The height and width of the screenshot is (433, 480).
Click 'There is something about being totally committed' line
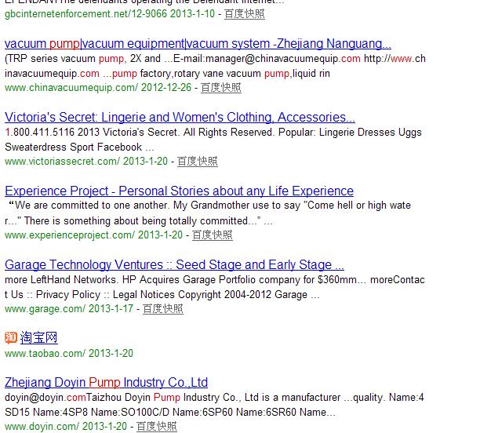pos(138,220)
